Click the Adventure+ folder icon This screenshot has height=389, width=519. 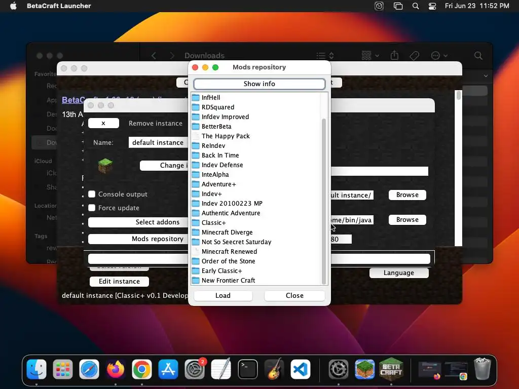click(x=196, y=184)
